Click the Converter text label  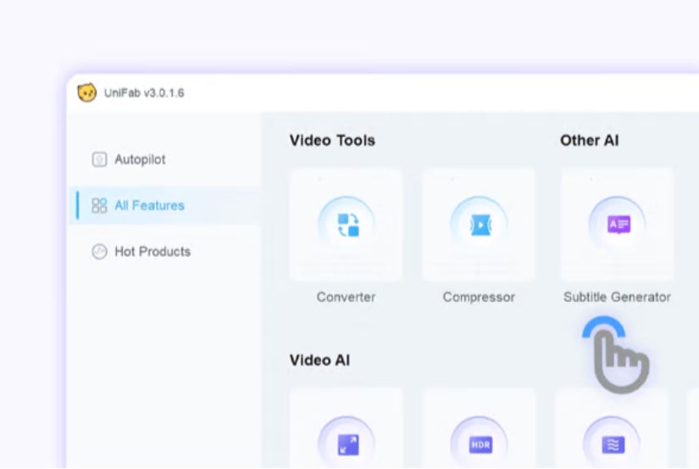(x=346, y=297)
